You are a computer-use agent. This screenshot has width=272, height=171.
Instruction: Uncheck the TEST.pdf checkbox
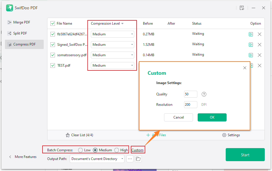click(52, 65)
